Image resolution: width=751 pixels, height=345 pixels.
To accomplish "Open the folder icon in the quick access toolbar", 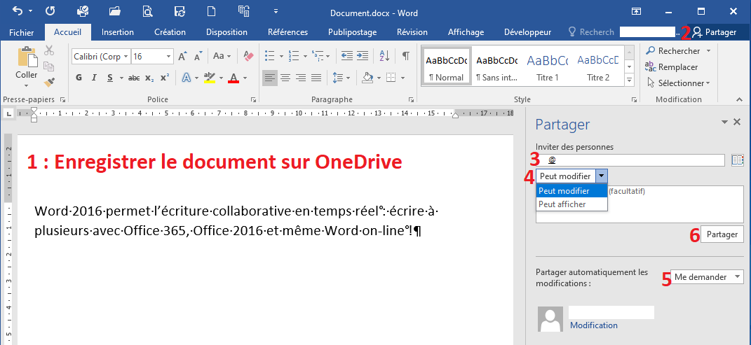I will point(114,10).
